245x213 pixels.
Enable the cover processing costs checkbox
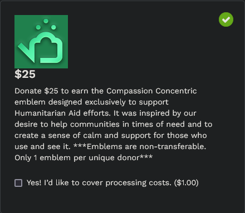tap(18, 183)
